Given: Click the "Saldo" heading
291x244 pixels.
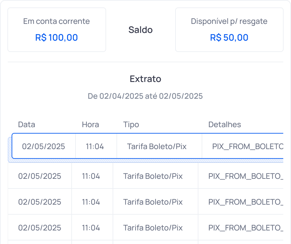Looking at the screenshot, I should (140, 30).
